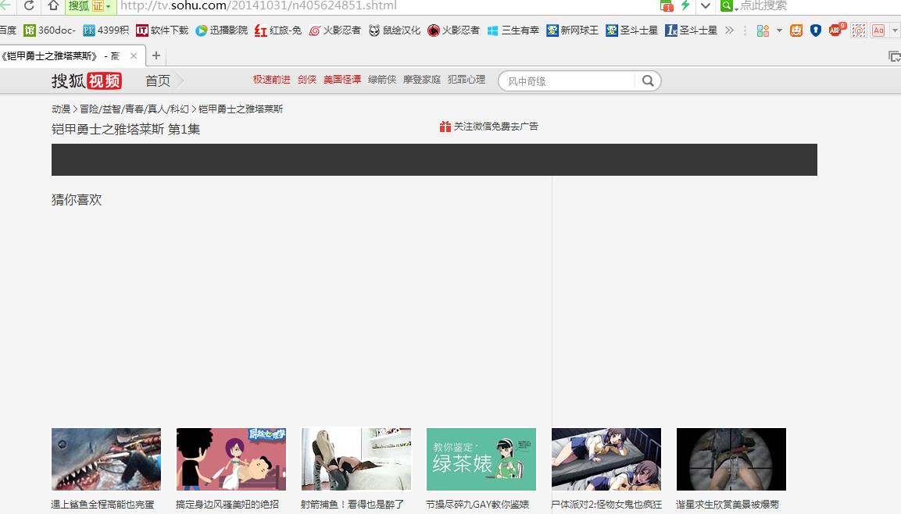Select the 铠甲勇士之雅塔莱斯 browser tab
Viewport: 901px width, 514px height.
click(x=63, y=55)
